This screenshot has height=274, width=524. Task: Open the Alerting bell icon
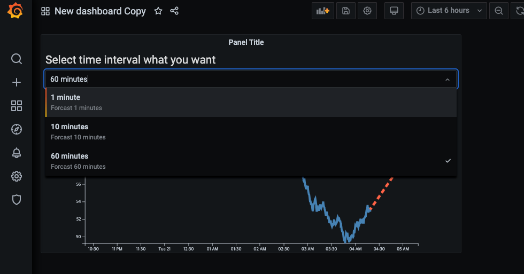tap(17, 153)
